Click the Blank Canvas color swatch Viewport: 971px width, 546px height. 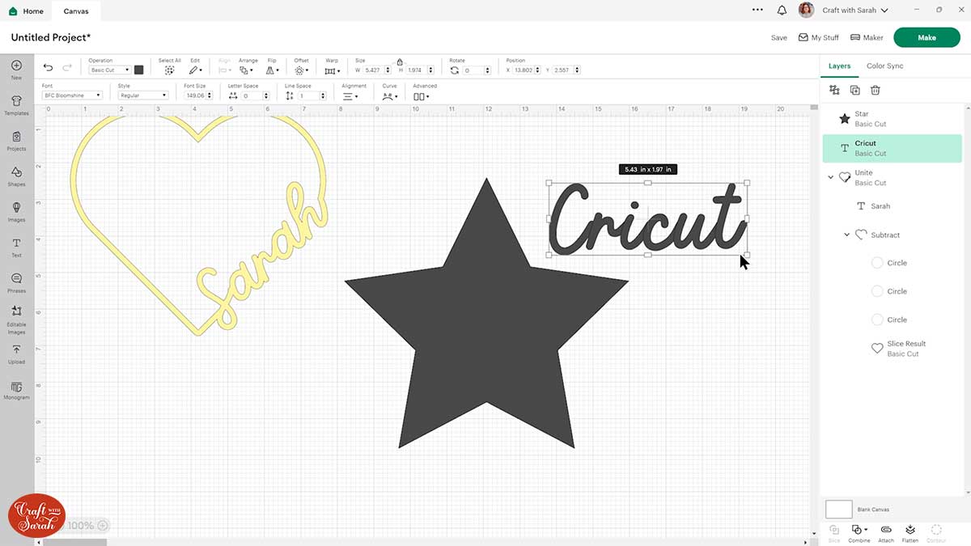click(838, 510)
